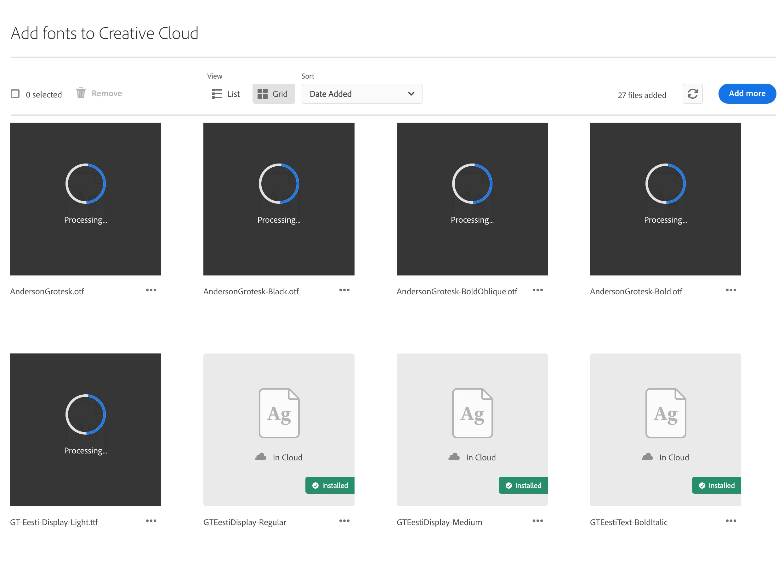Click the processing spinner on AndersonGrotesk-Black.otf

point(279,184)
